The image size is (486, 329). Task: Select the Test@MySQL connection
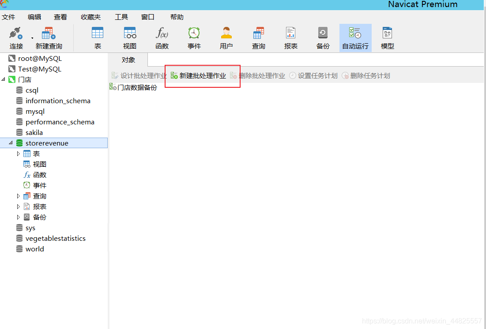(x=40, y=69)
